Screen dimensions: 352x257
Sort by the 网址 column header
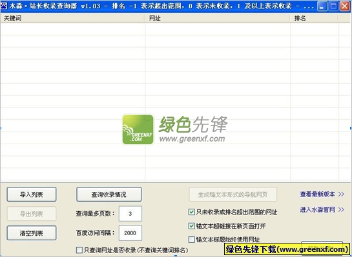217,18
